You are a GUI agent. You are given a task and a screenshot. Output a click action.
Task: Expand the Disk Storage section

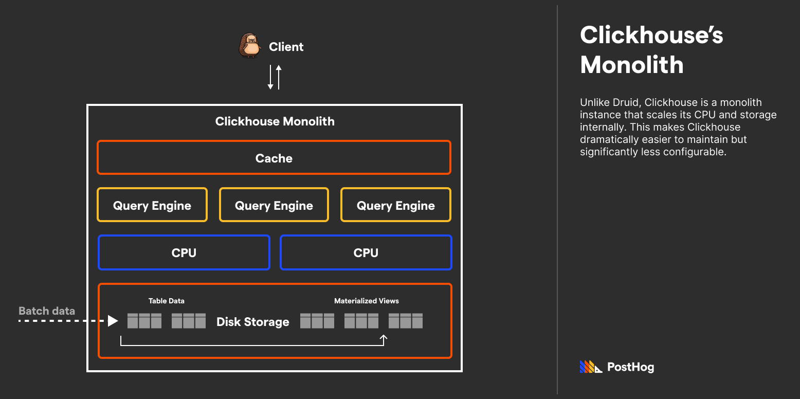click(252, 321)
